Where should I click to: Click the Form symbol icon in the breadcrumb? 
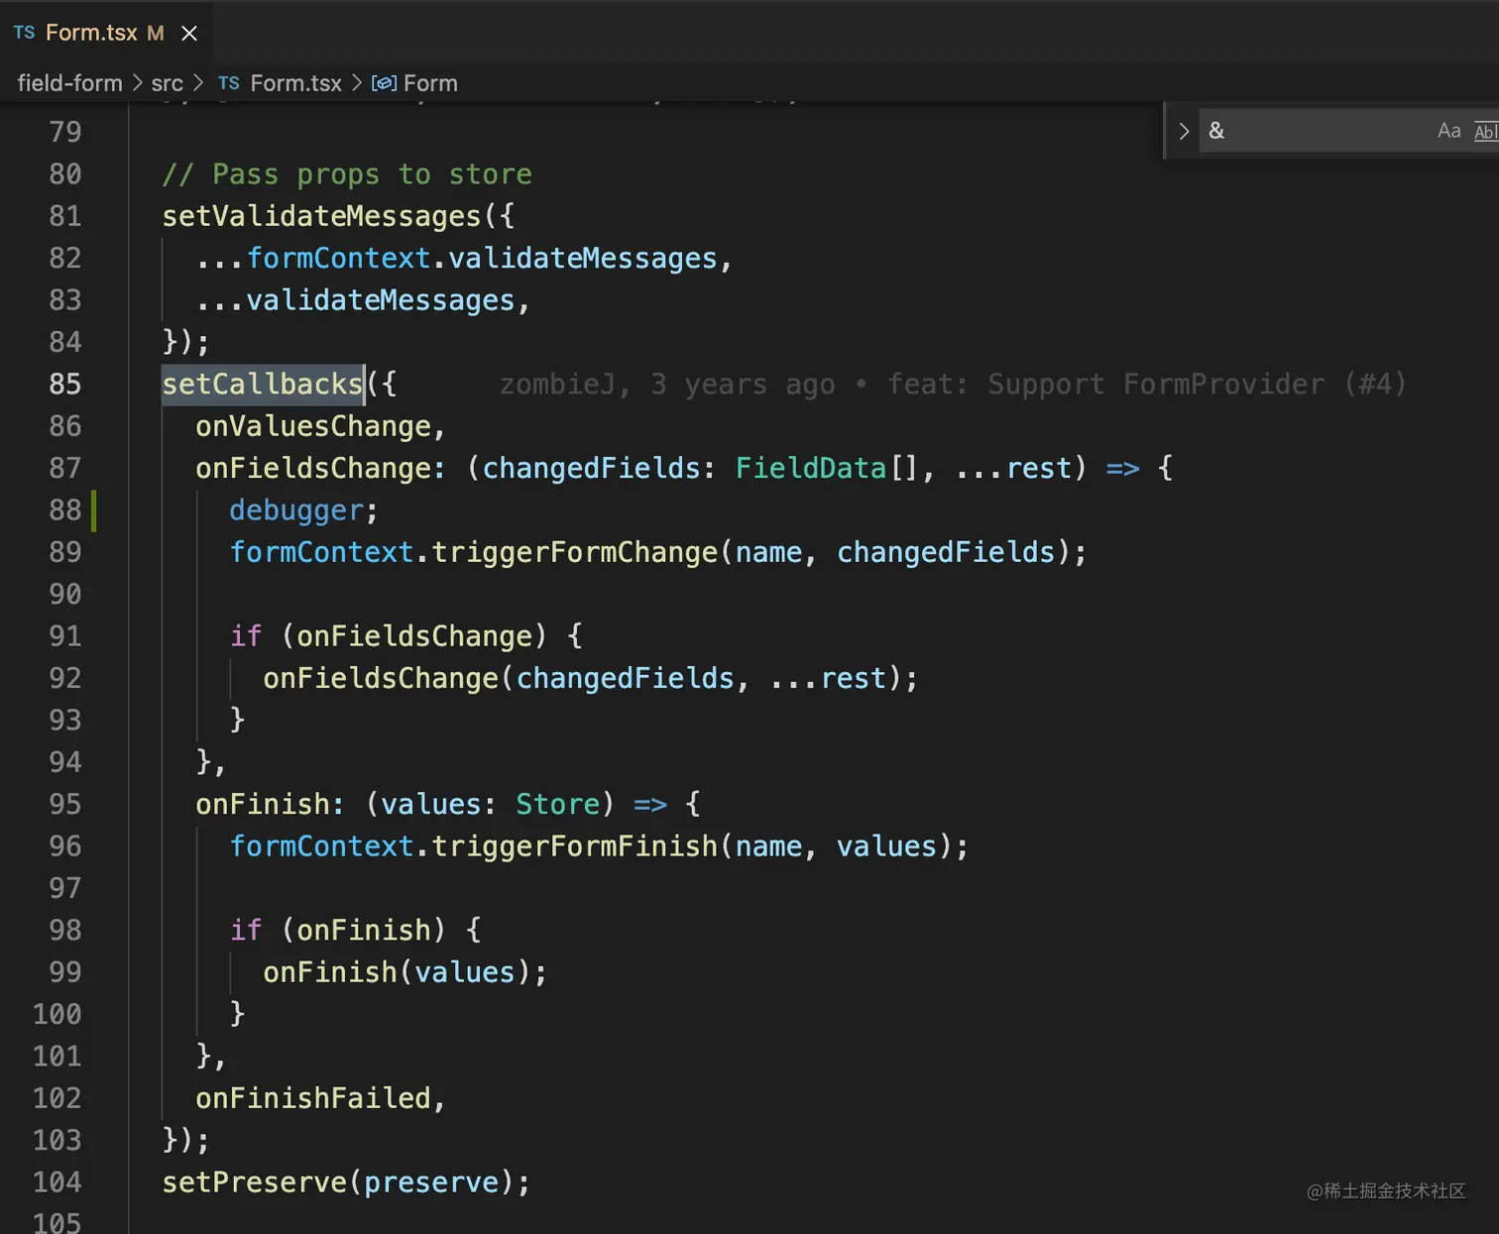coord(384,83)
